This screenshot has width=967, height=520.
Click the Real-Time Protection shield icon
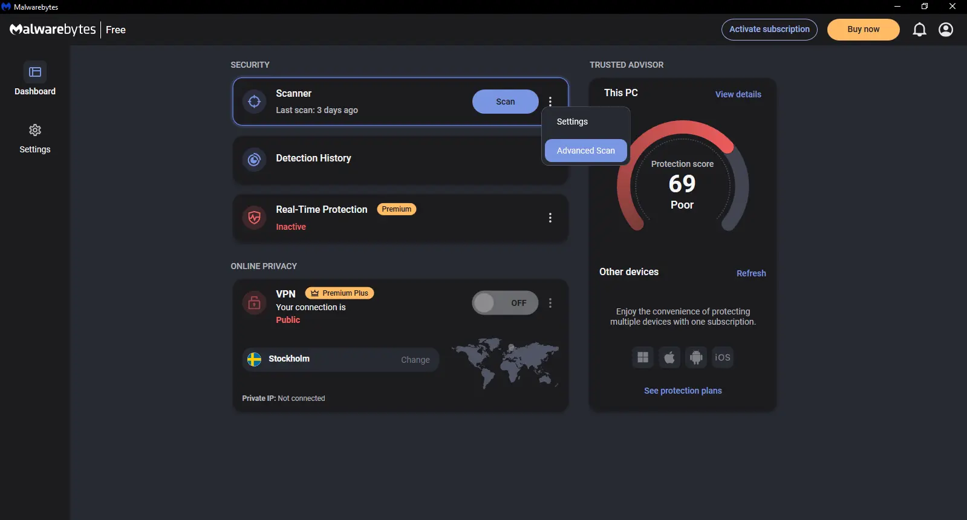(x=255, y=218)
